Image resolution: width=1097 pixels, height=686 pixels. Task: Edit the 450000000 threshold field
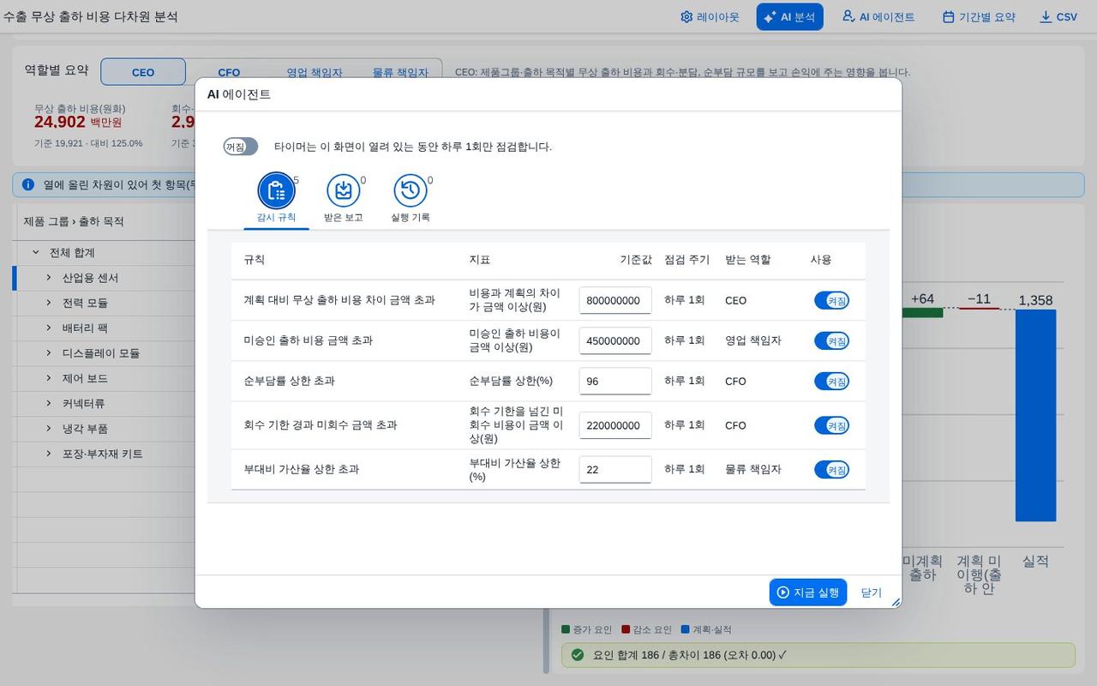615,341
